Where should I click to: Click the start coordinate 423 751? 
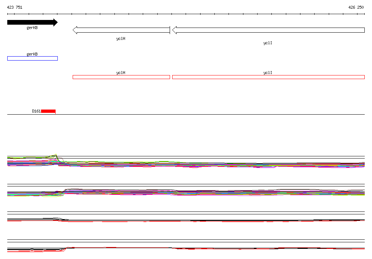[x=15, y=7]
